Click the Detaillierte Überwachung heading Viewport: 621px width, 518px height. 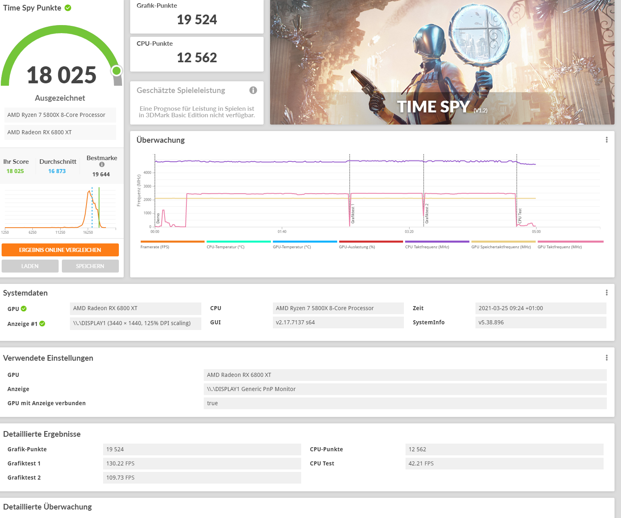coord(47,507)
